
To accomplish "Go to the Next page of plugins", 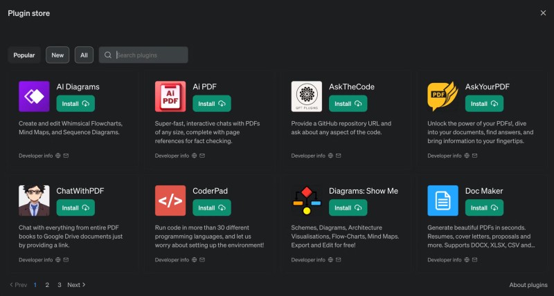I will click(x=76, y=285).
